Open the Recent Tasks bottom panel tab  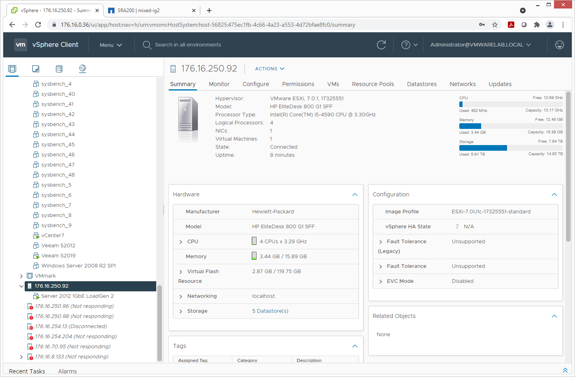click(x=27, y=371)
